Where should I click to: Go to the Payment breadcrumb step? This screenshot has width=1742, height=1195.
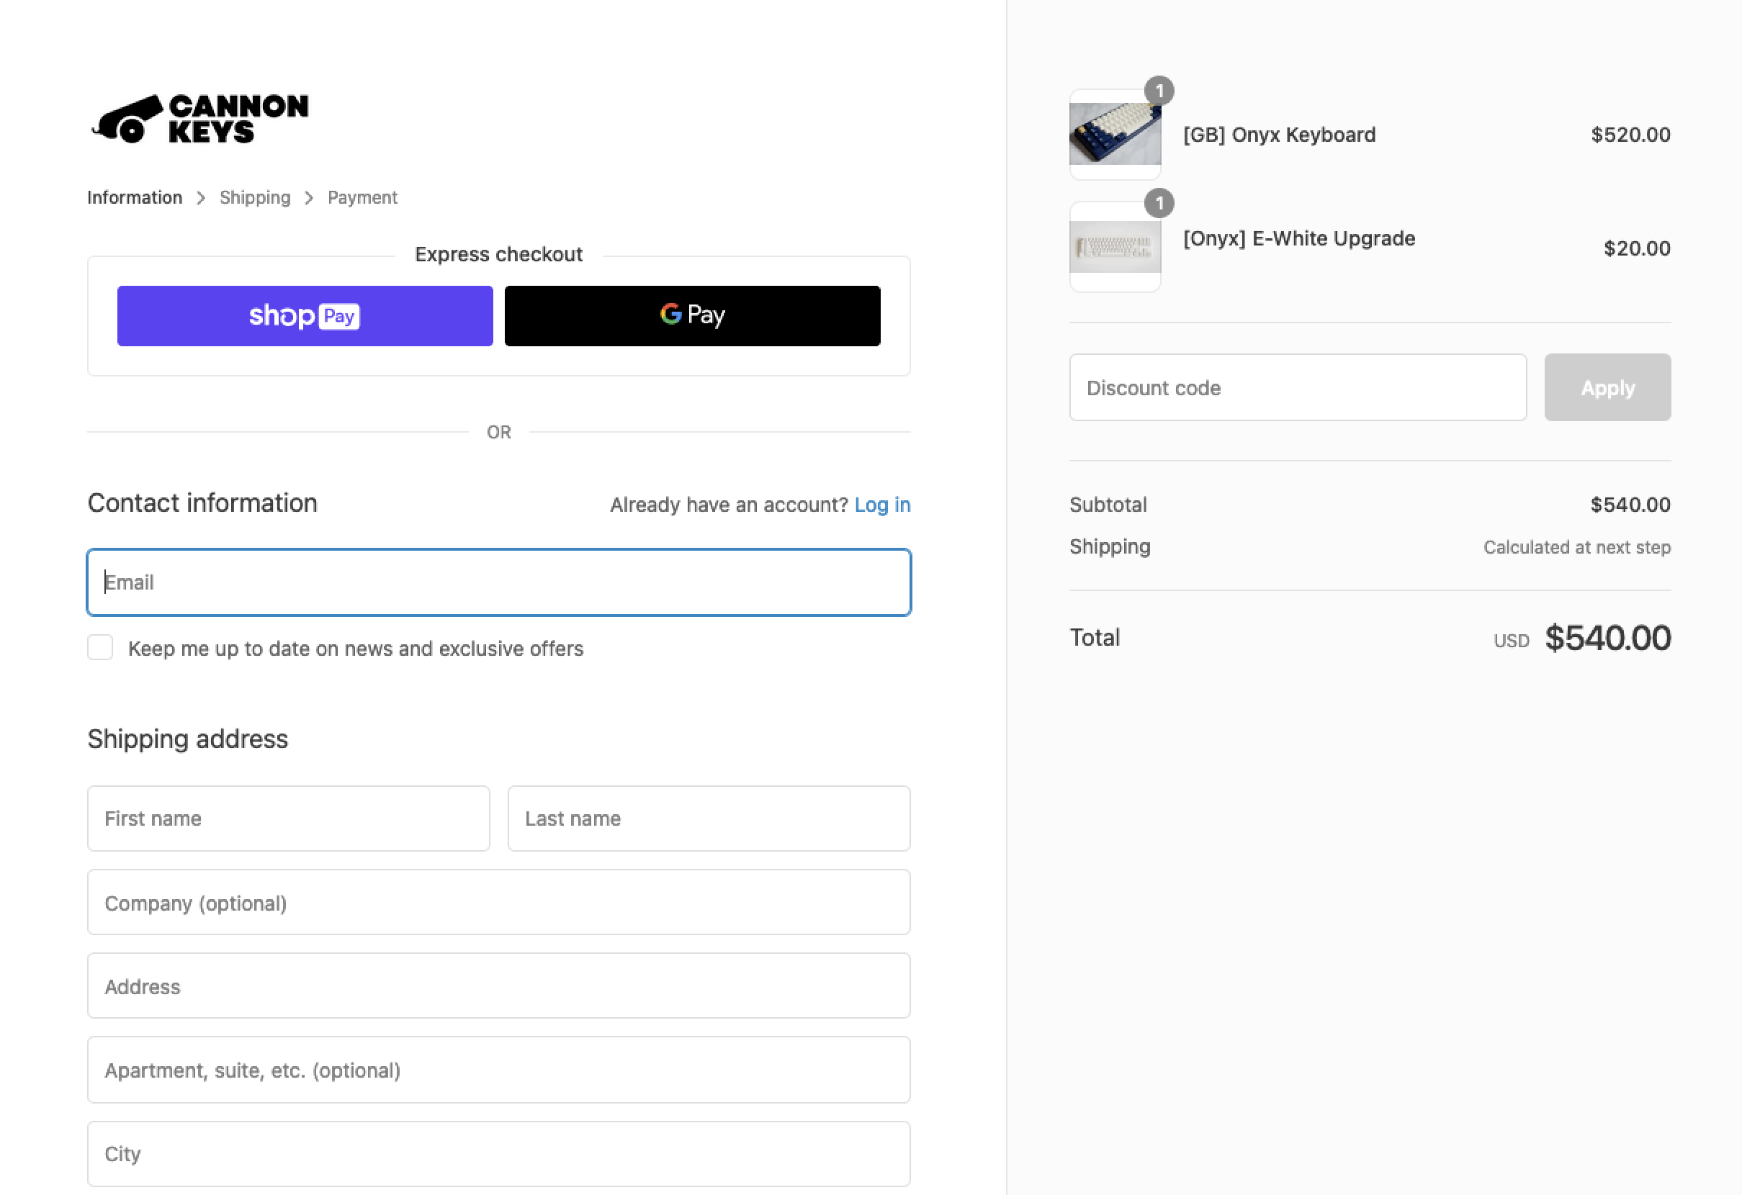coord(362,198)
